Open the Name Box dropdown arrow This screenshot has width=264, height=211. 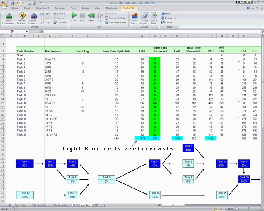[27, 31]
